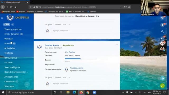Open Amepris Web in sidebar
The height and width of the screenshot is (95, 169).
[11, 77]
